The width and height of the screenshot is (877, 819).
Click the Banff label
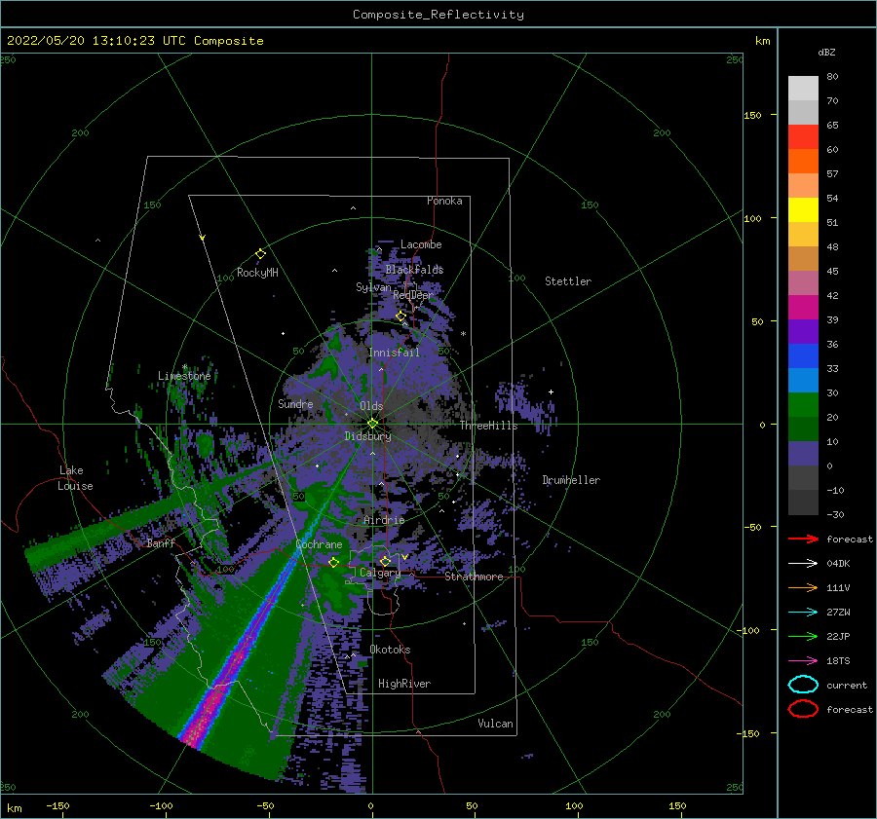(x=161, y=543)
